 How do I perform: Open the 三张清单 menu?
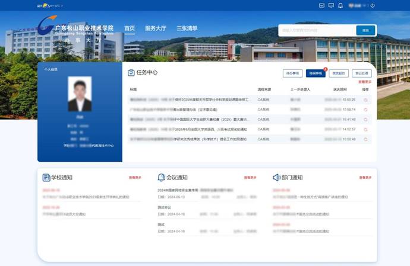(x=187, y=28)
